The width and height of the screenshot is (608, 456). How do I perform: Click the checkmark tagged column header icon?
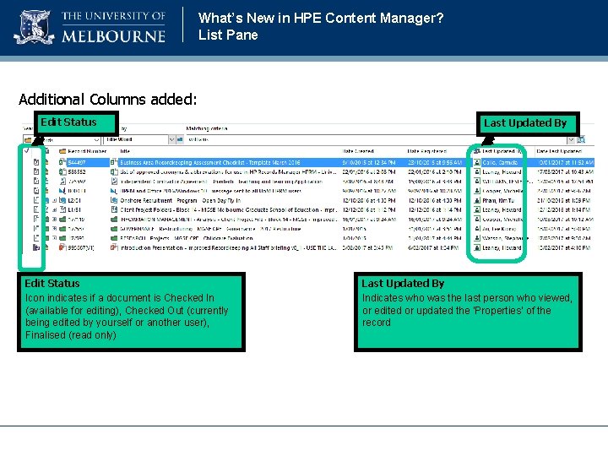pos(26,151)
